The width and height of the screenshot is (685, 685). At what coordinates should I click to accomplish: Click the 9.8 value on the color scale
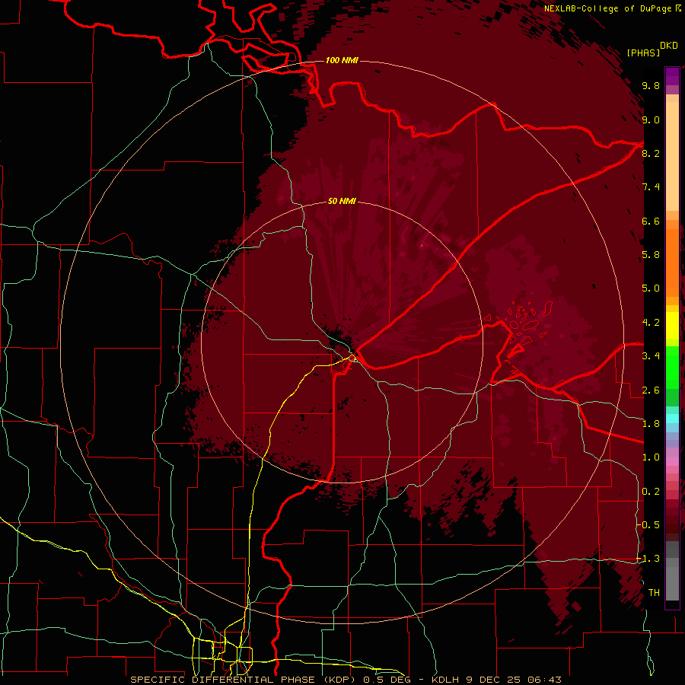[651, 85]
